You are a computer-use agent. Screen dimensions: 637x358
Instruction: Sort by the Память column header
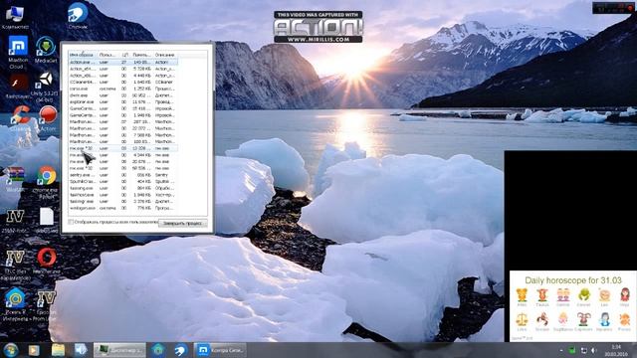141,55
